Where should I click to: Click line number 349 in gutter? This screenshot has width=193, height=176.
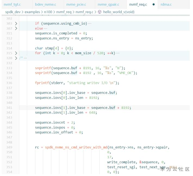point(9,147)
